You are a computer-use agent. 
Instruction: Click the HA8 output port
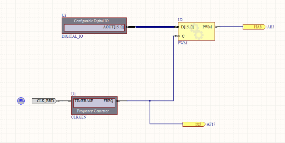[x=254, y=27]
